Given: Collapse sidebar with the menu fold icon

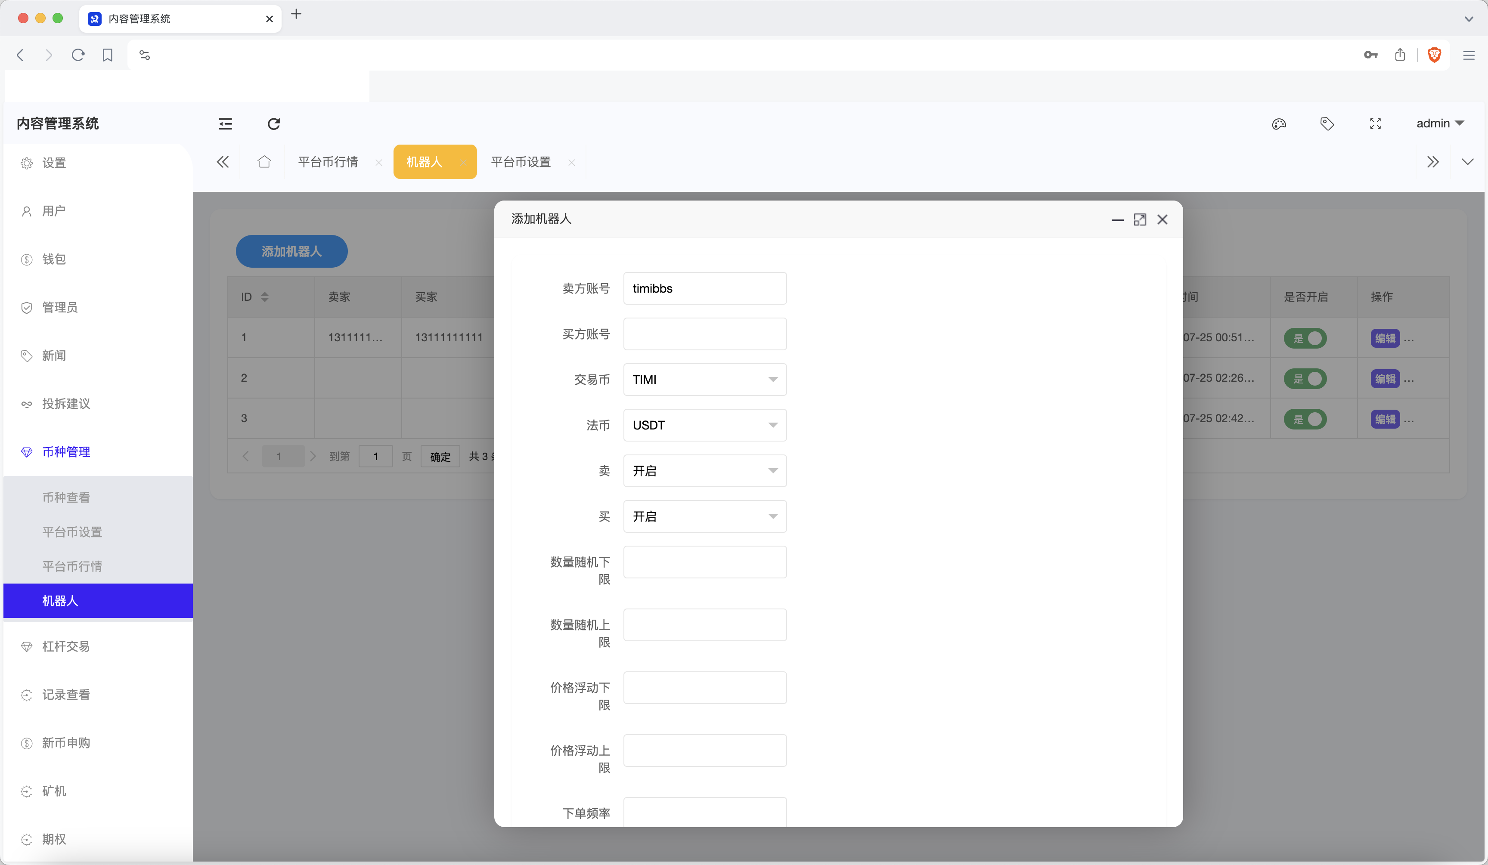Looking at the screenshot, I should (226, 124).
